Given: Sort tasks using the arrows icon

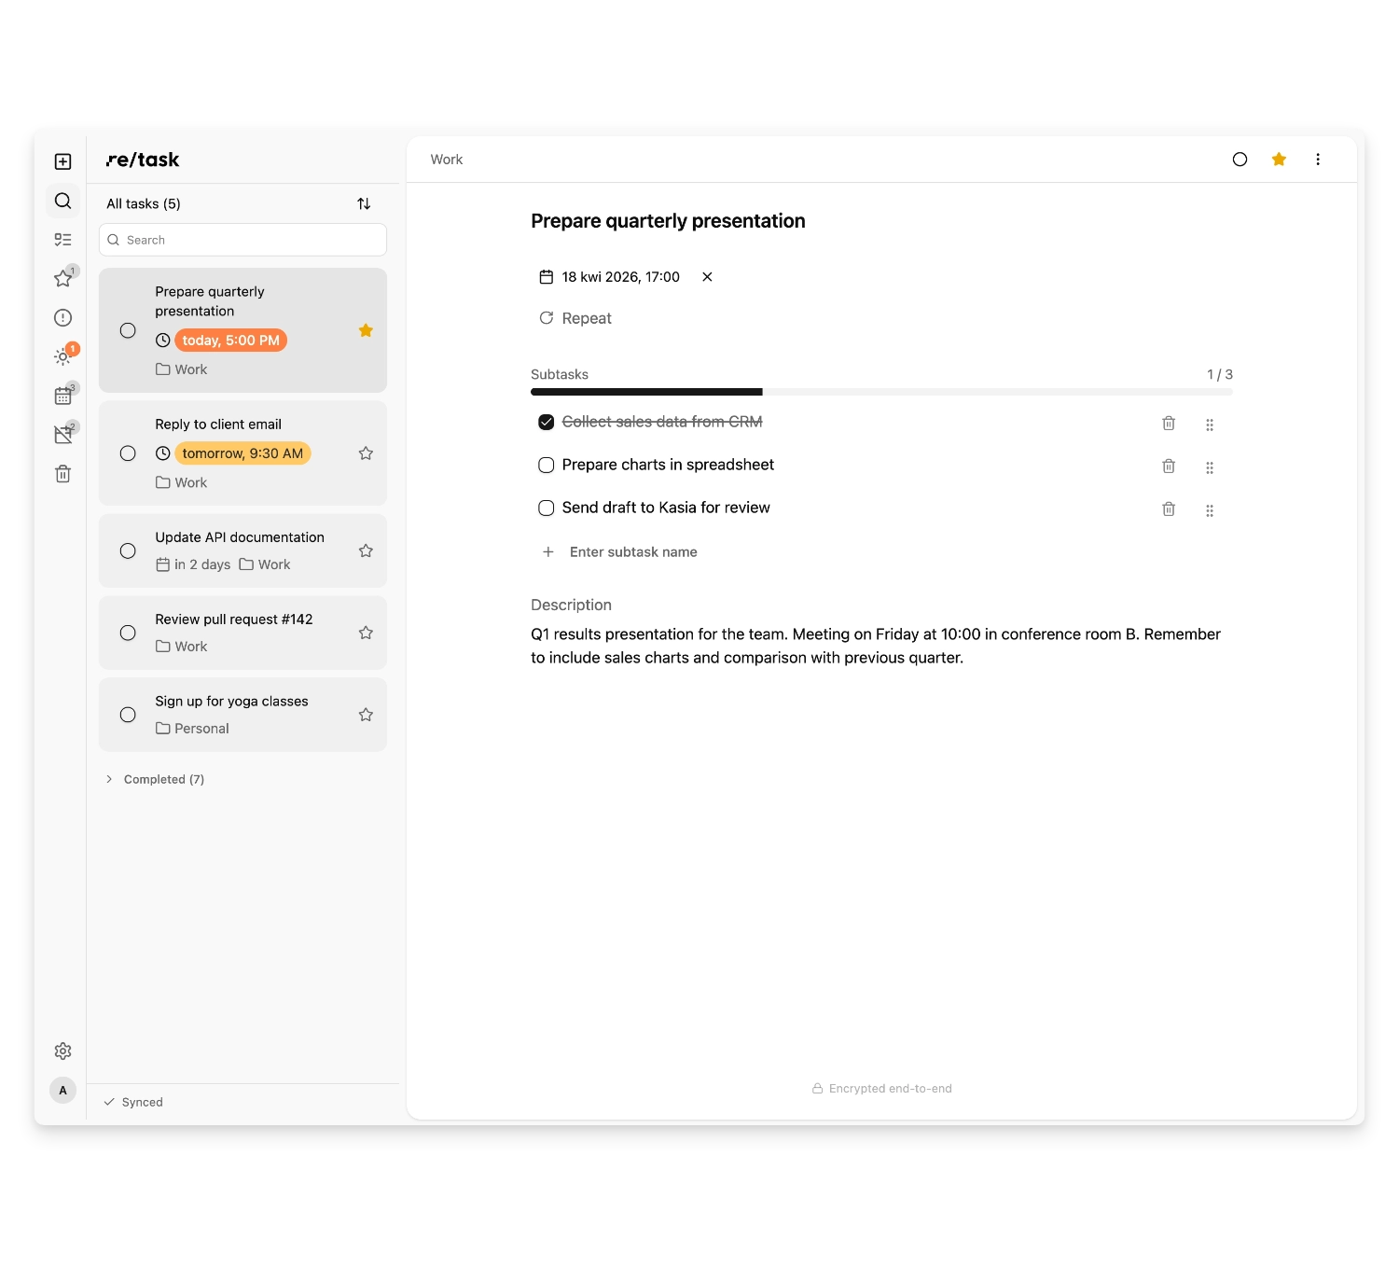Looking at the screenshot, I should point(364,203).
